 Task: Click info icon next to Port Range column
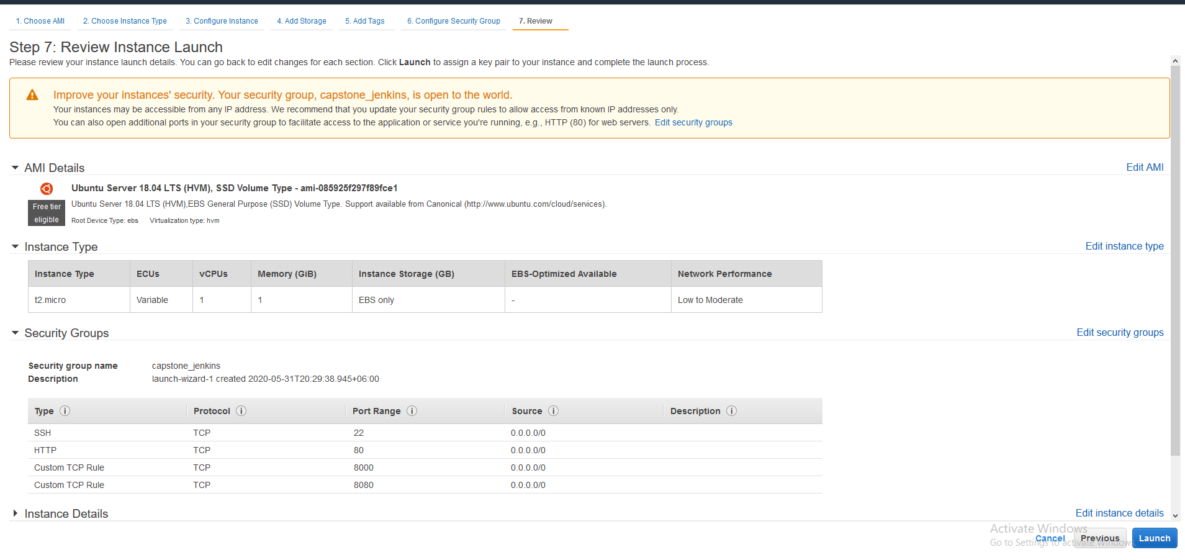coord(412,411)
